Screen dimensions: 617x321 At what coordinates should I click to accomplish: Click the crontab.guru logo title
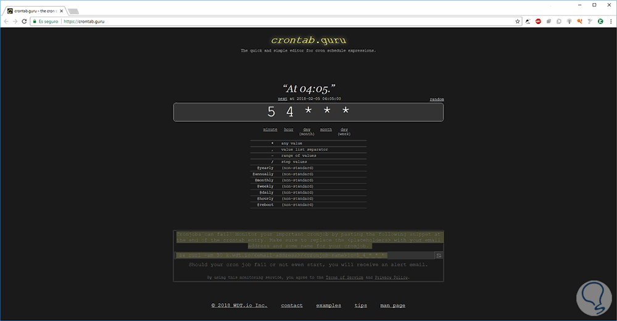(x=308, y=40)
